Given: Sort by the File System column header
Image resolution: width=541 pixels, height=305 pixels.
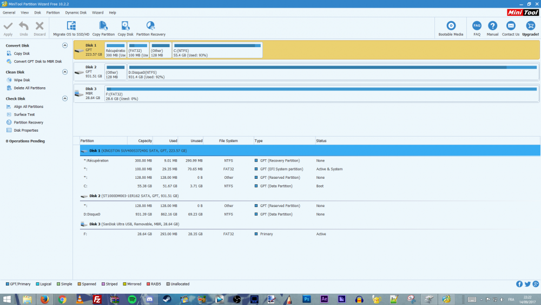Looking at the screenshot, I should click(x=228, y=141).
